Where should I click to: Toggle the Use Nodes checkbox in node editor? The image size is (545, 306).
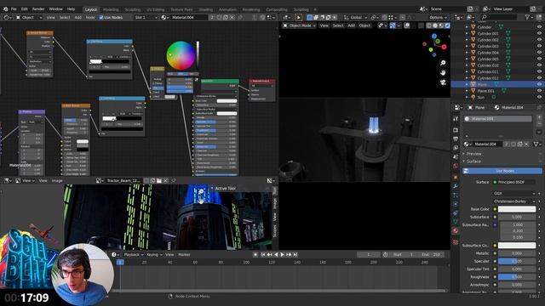coord(101,17)
